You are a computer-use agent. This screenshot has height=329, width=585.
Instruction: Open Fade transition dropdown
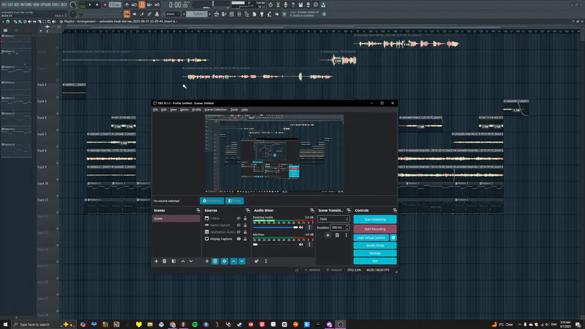click(x=333, y=219)
